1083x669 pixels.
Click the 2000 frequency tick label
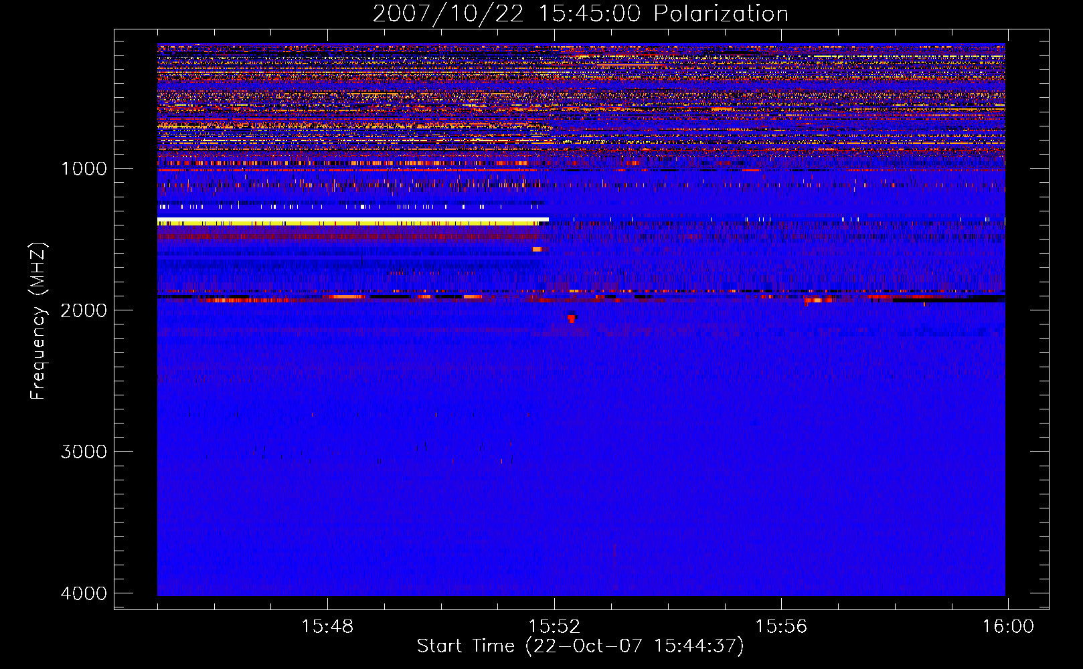pos(84,310)
